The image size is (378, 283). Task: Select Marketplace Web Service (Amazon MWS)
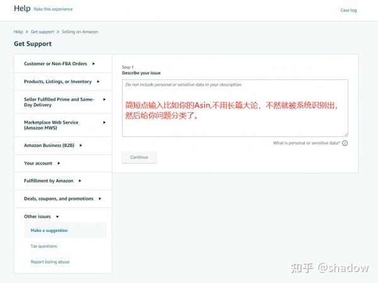pyautogui.click(x=51, y=125)
